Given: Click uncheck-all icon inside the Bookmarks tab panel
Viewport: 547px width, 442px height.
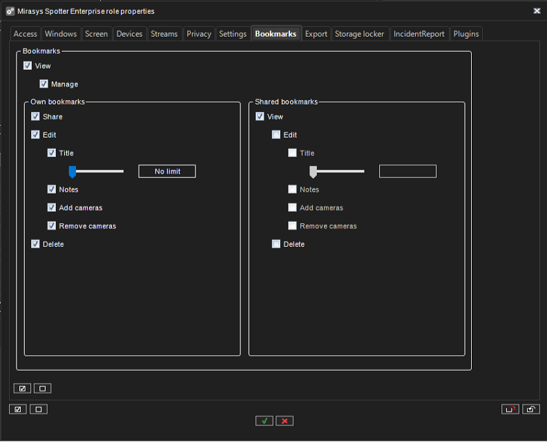Looking at the screenshot, I should (42, 388).
